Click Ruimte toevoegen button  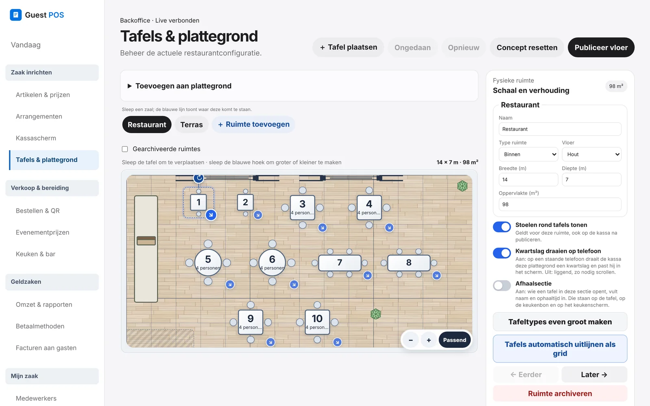253,124
